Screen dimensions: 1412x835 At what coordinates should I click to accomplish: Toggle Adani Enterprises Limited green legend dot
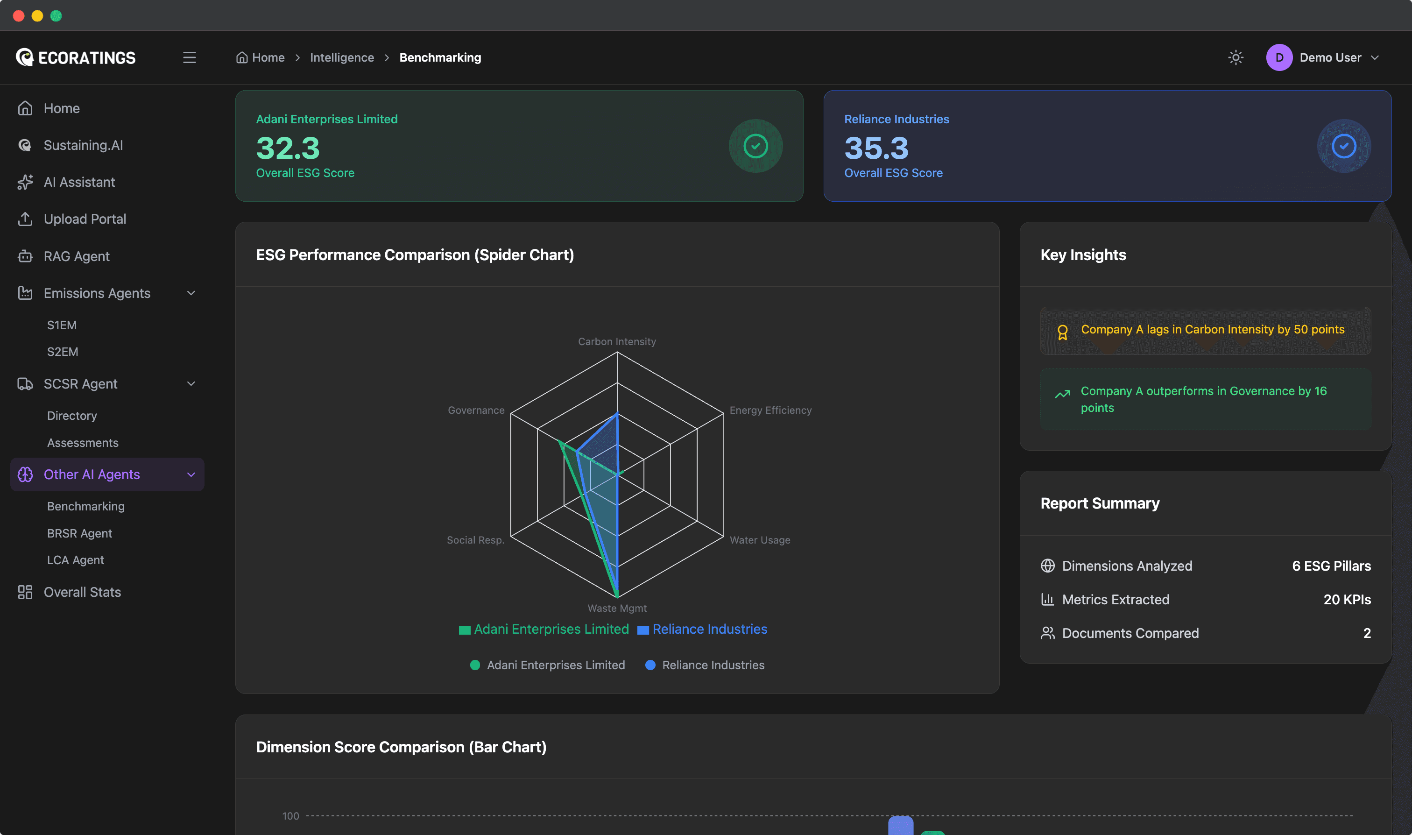click(x=475, y=665)
